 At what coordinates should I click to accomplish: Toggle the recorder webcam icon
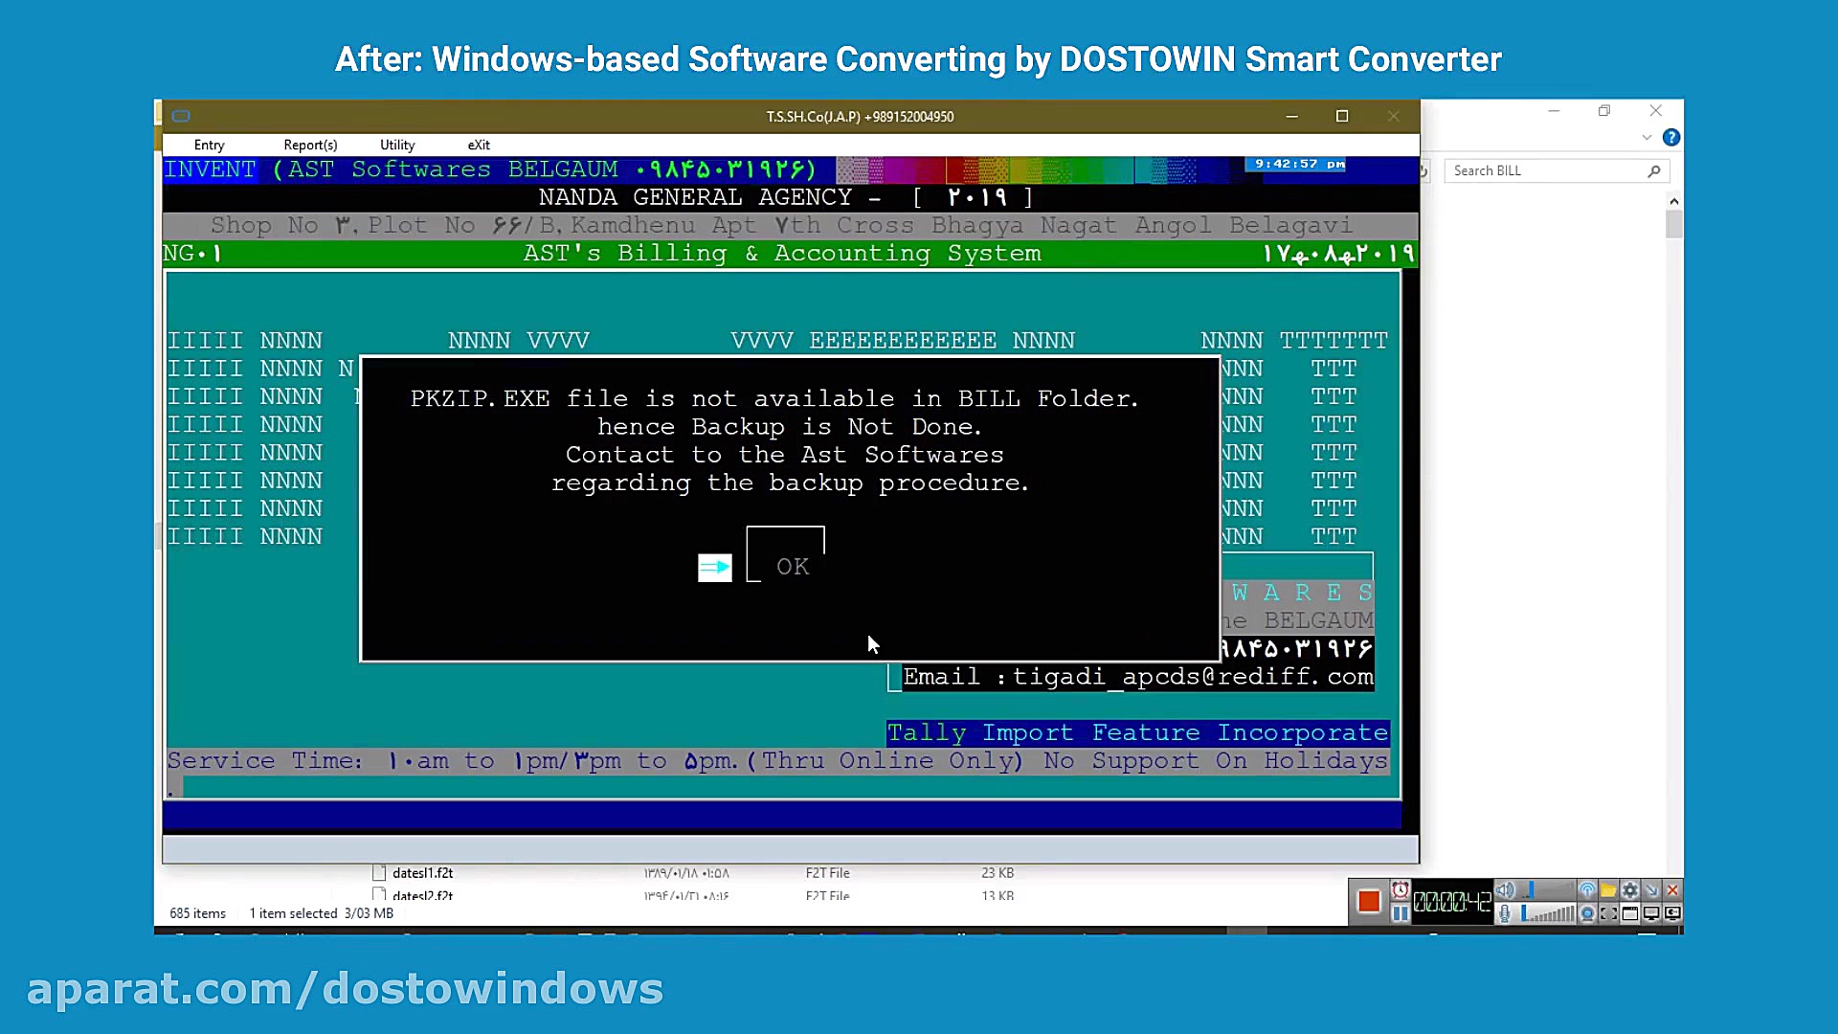coord(1587,913)
